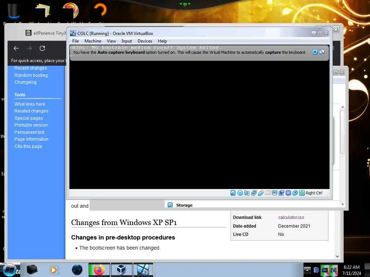Open the XP VM taskbar button
370x277 pixels.
(x=143, y=270)
